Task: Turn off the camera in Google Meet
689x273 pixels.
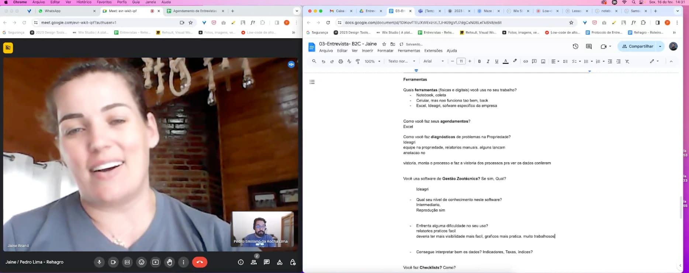Action: pos(113,262)
